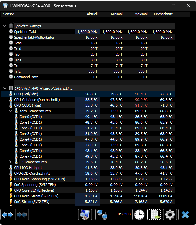The height and width of the screenshot is (225, 196).
Task: Select the Speichertakt-Multiplikator row
Action: [x=88, y=37]
